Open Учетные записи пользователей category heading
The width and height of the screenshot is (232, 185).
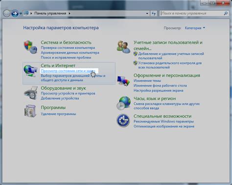point(168,45)
